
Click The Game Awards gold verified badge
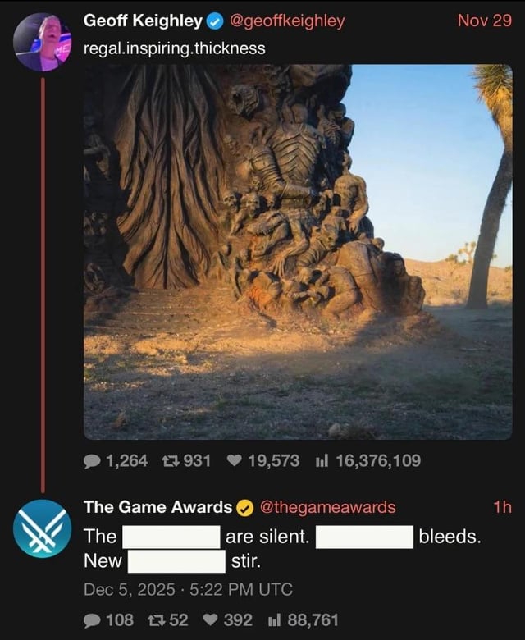[244, 508]
